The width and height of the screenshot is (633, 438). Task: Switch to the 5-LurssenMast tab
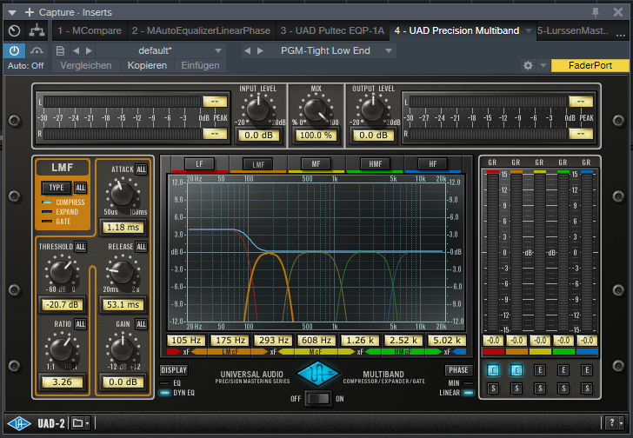coord(572,30)
